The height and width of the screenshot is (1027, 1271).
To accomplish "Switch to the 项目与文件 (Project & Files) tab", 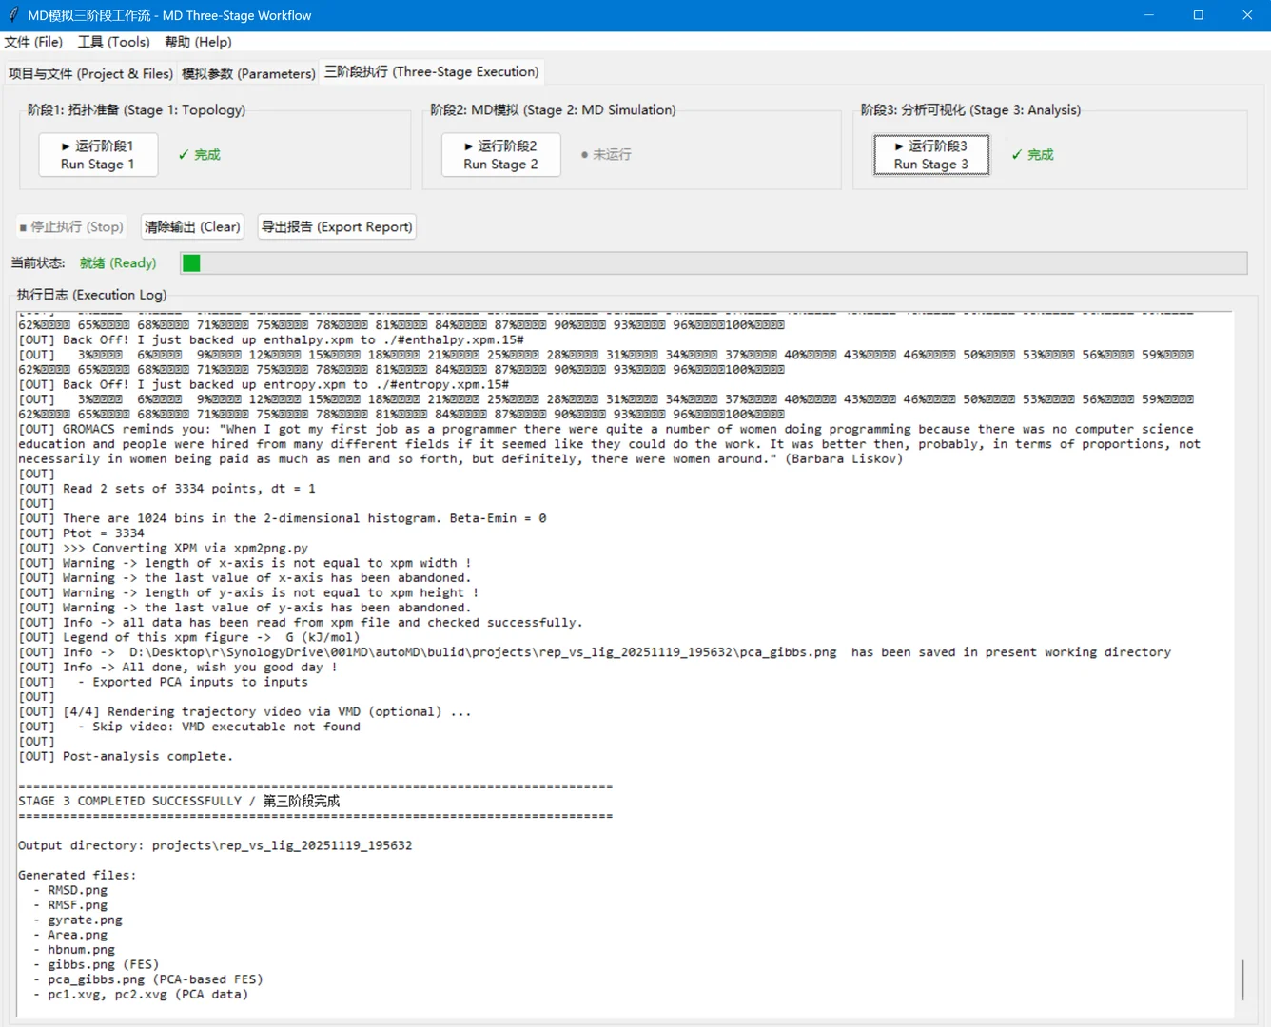I will [x=90, y=73].
